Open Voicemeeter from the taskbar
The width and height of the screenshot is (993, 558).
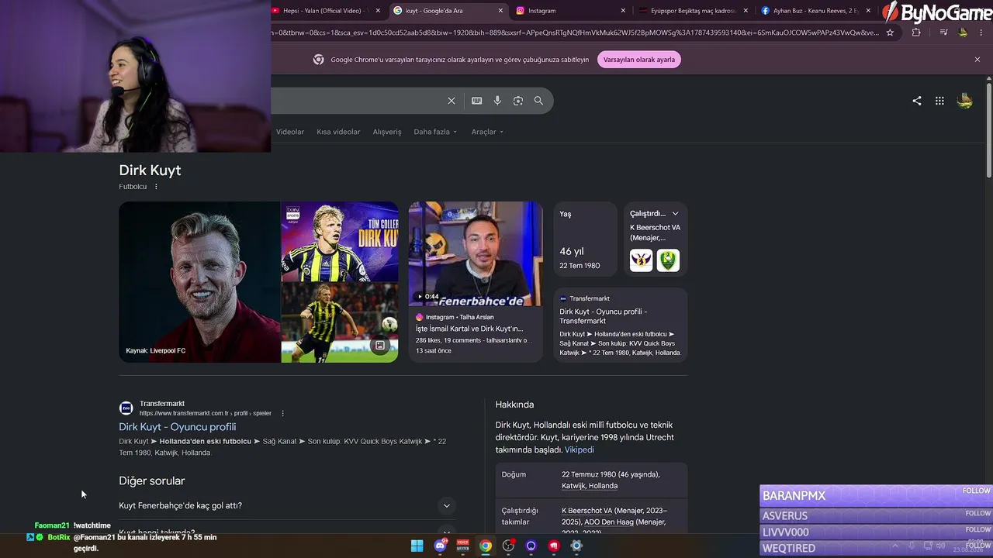463,546
